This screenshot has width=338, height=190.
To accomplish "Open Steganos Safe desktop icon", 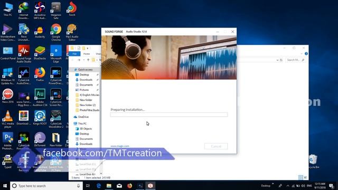I will point(56,11).
